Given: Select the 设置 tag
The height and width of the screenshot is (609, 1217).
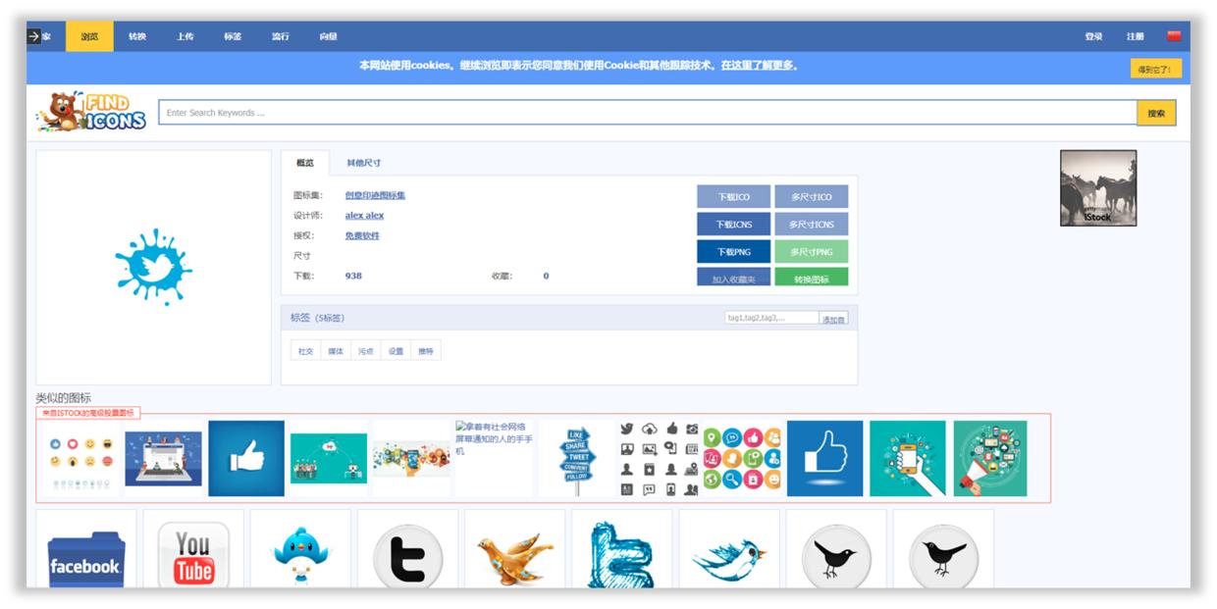Looking at the screenshot, I should [396, 351].
